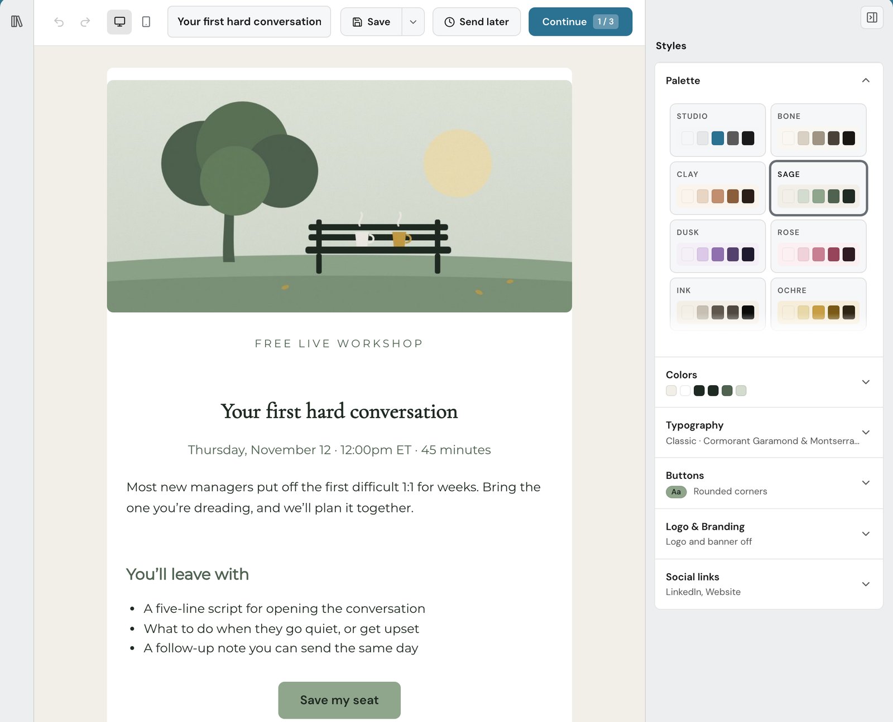The width and height of the screenshot is (893, 722).
Task: Choose the Rose palette
Action: click(x=818, y=246)
